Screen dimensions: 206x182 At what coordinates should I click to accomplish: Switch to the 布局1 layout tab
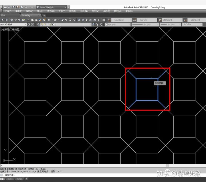10,179
